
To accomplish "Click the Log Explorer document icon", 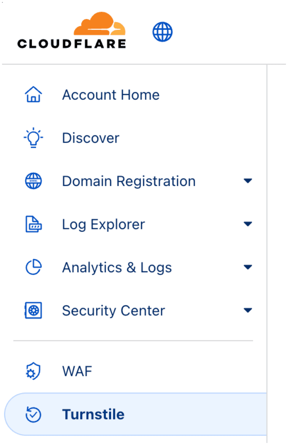I will coord(33,224).
